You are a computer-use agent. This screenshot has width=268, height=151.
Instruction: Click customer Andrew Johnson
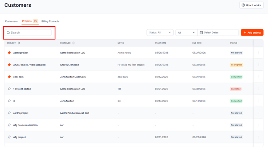coord(69,65)
